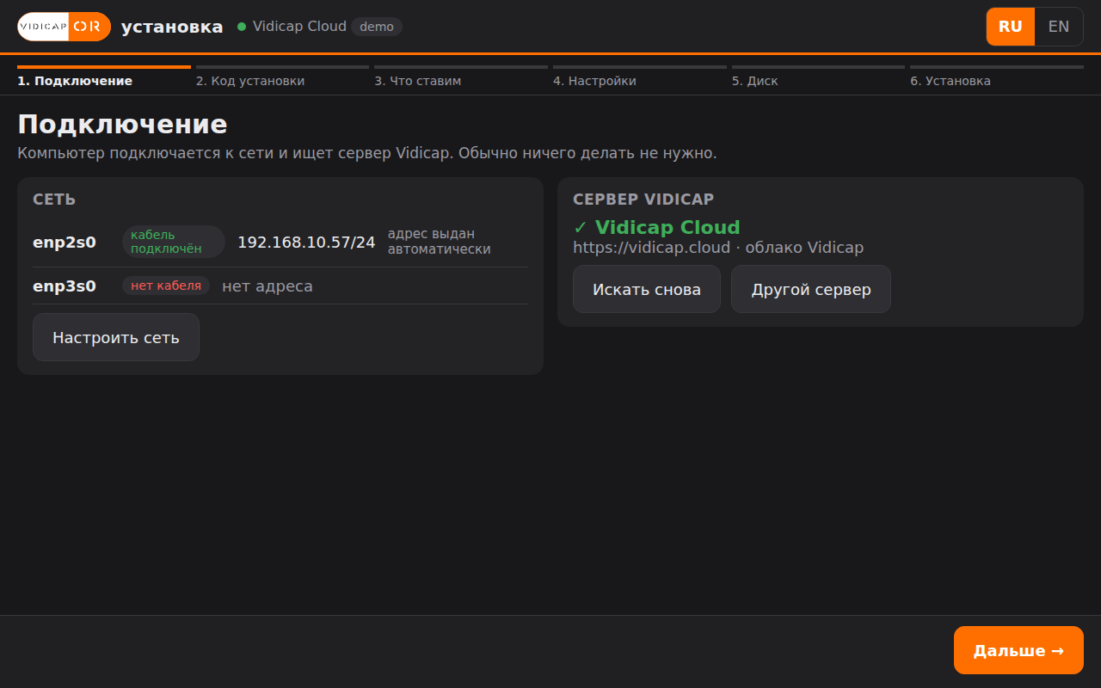Click the green connection status dot

242,27
